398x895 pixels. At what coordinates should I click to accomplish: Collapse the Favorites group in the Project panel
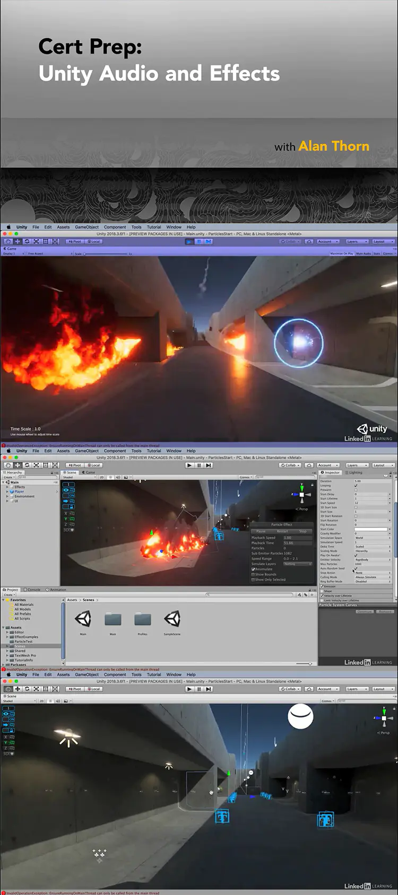pyautogui.click(x=4, y=600)
